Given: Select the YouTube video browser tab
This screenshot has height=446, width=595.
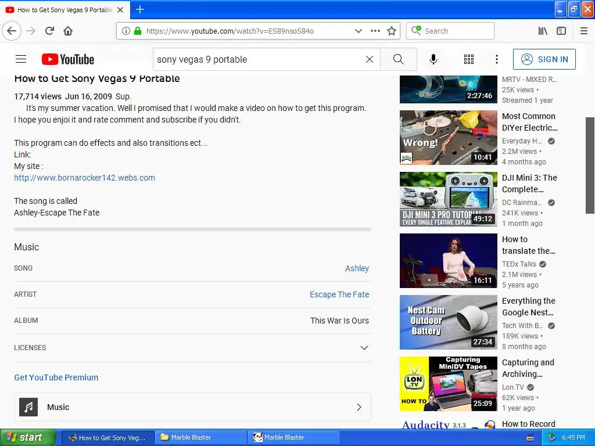Looking at the screenshot, I should tap(65, 10).
